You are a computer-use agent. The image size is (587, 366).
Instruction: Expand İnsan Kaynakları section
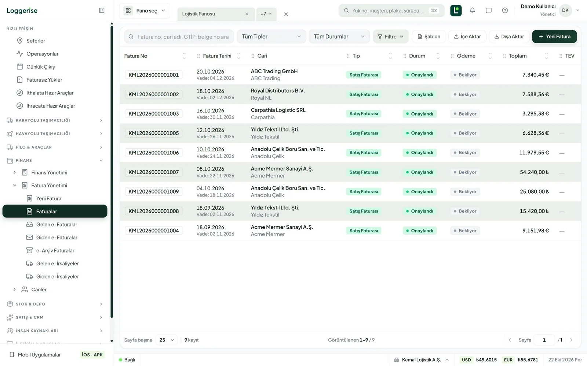click(55, 331)
